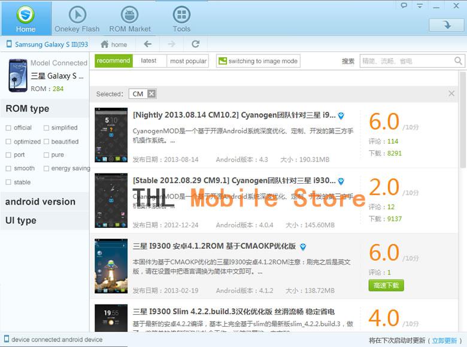Check the optimized ROM type checkbox

tap(8, 142)
